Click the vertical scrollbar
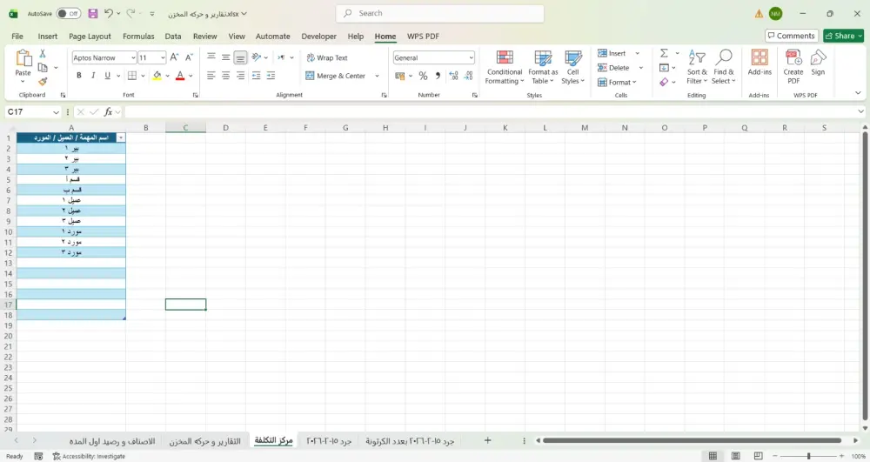870x462 pixels. (x=865, y=274)
